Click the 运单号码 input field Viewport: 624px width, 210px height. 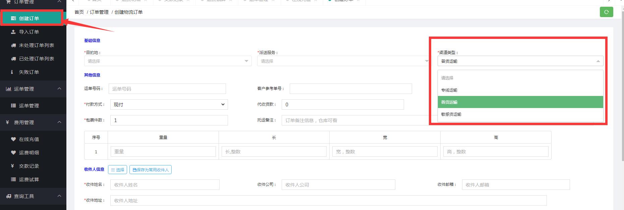point(167,89)
